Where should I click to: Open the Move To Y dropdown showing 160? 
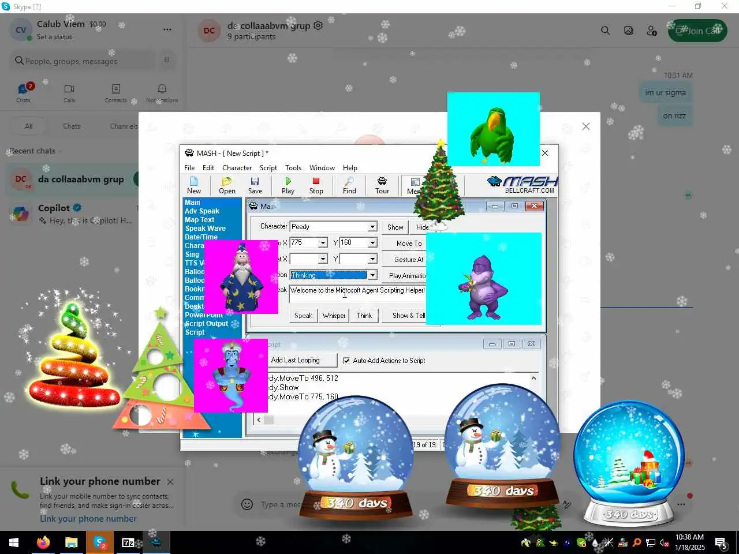click(x=372, y=243)
